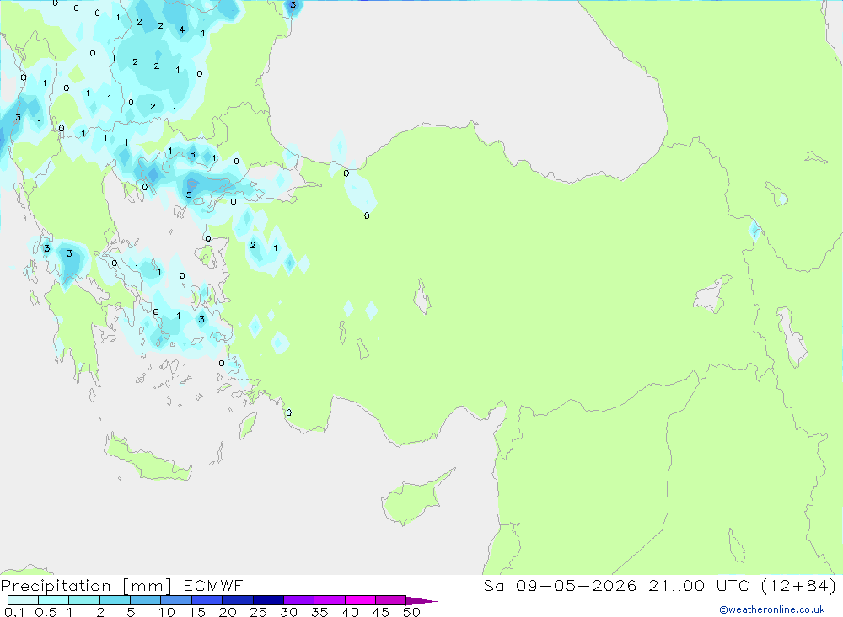Click the legend label '0.1'
The width and height of the screenshot is (843, 617).
(14, 612)
